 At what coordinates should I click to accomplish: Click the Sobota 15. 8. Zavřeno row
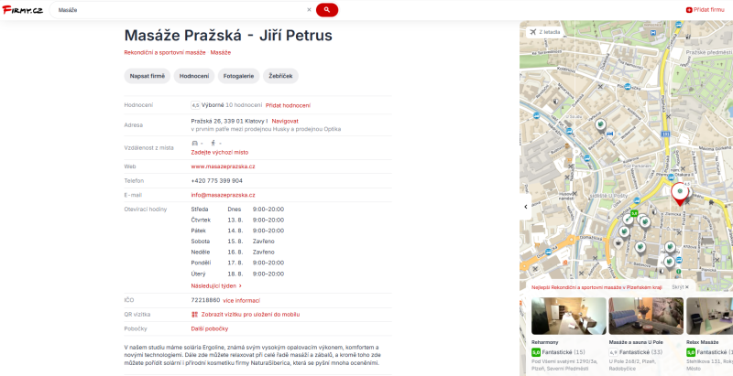pyautogui.click(x=237, y=242)
